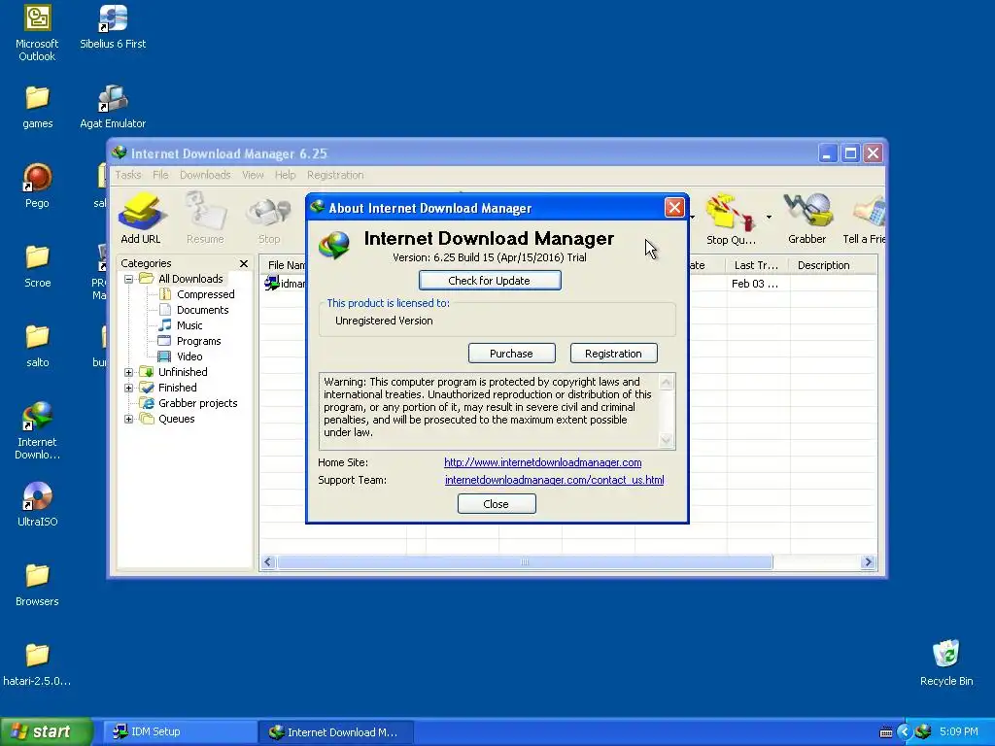The width and height of the screenshot is (995, 746).
Task: Click the horizontal scrollbar thumb
Action: coord(525,562)
